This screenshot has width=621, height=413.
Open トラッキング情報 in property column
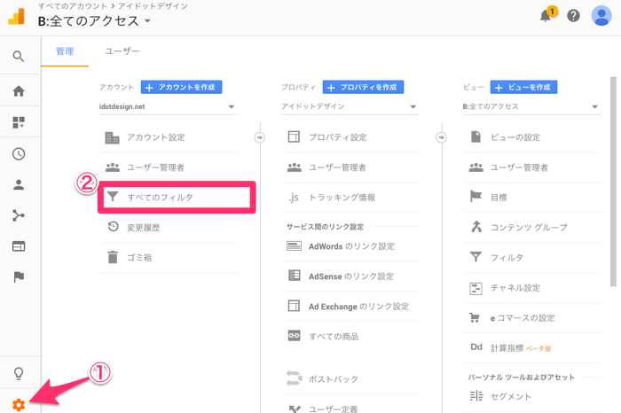(x=342, y=197)
